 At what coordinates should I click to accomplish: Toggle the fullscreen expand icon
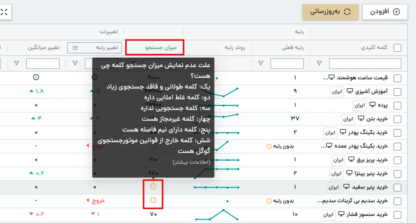pyautogui.click(x=4, y=12)
